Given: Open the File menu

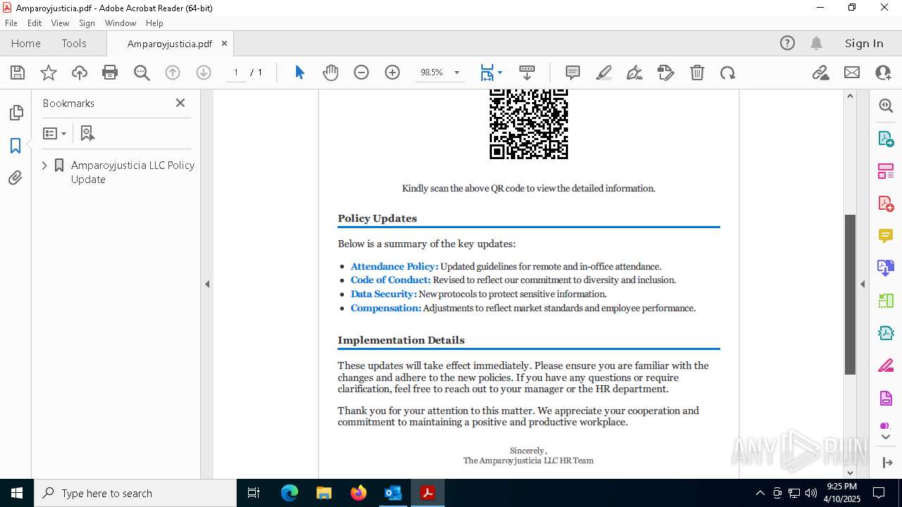Looking at the screenshot, I should tap(11, 23).
